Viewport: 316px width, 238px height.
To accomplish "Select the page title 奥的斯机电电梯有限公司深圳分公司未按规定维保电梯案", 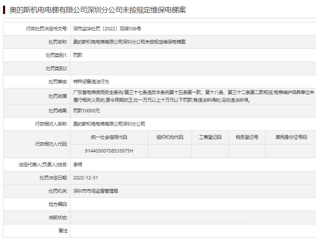I will point(98,10).
